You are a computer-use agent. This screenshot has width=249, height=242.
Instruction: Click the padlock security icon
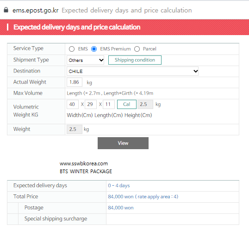[x=6, y=10]
